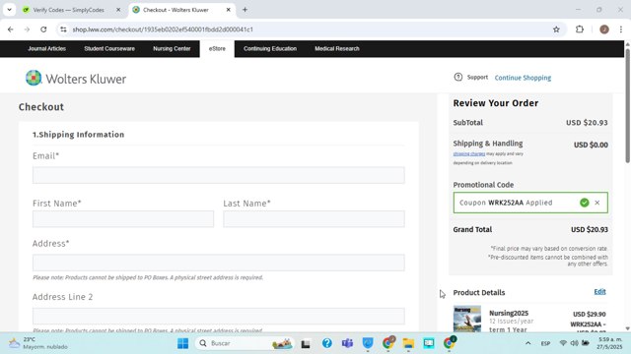The height and width of the screenshot is (354, 631).
Task: Click the browser address bar URL
Action: 163,29
